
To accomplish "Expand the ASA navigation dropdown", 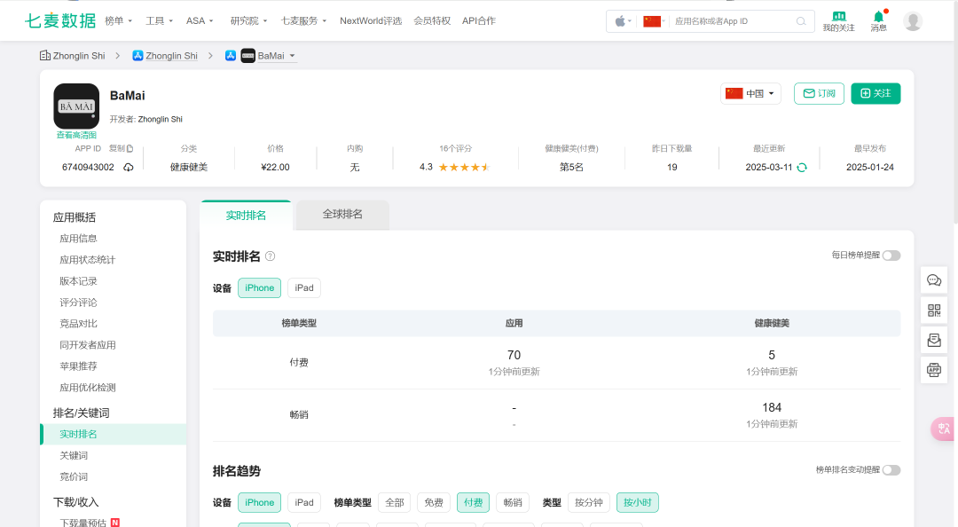I will pos(200,20).
